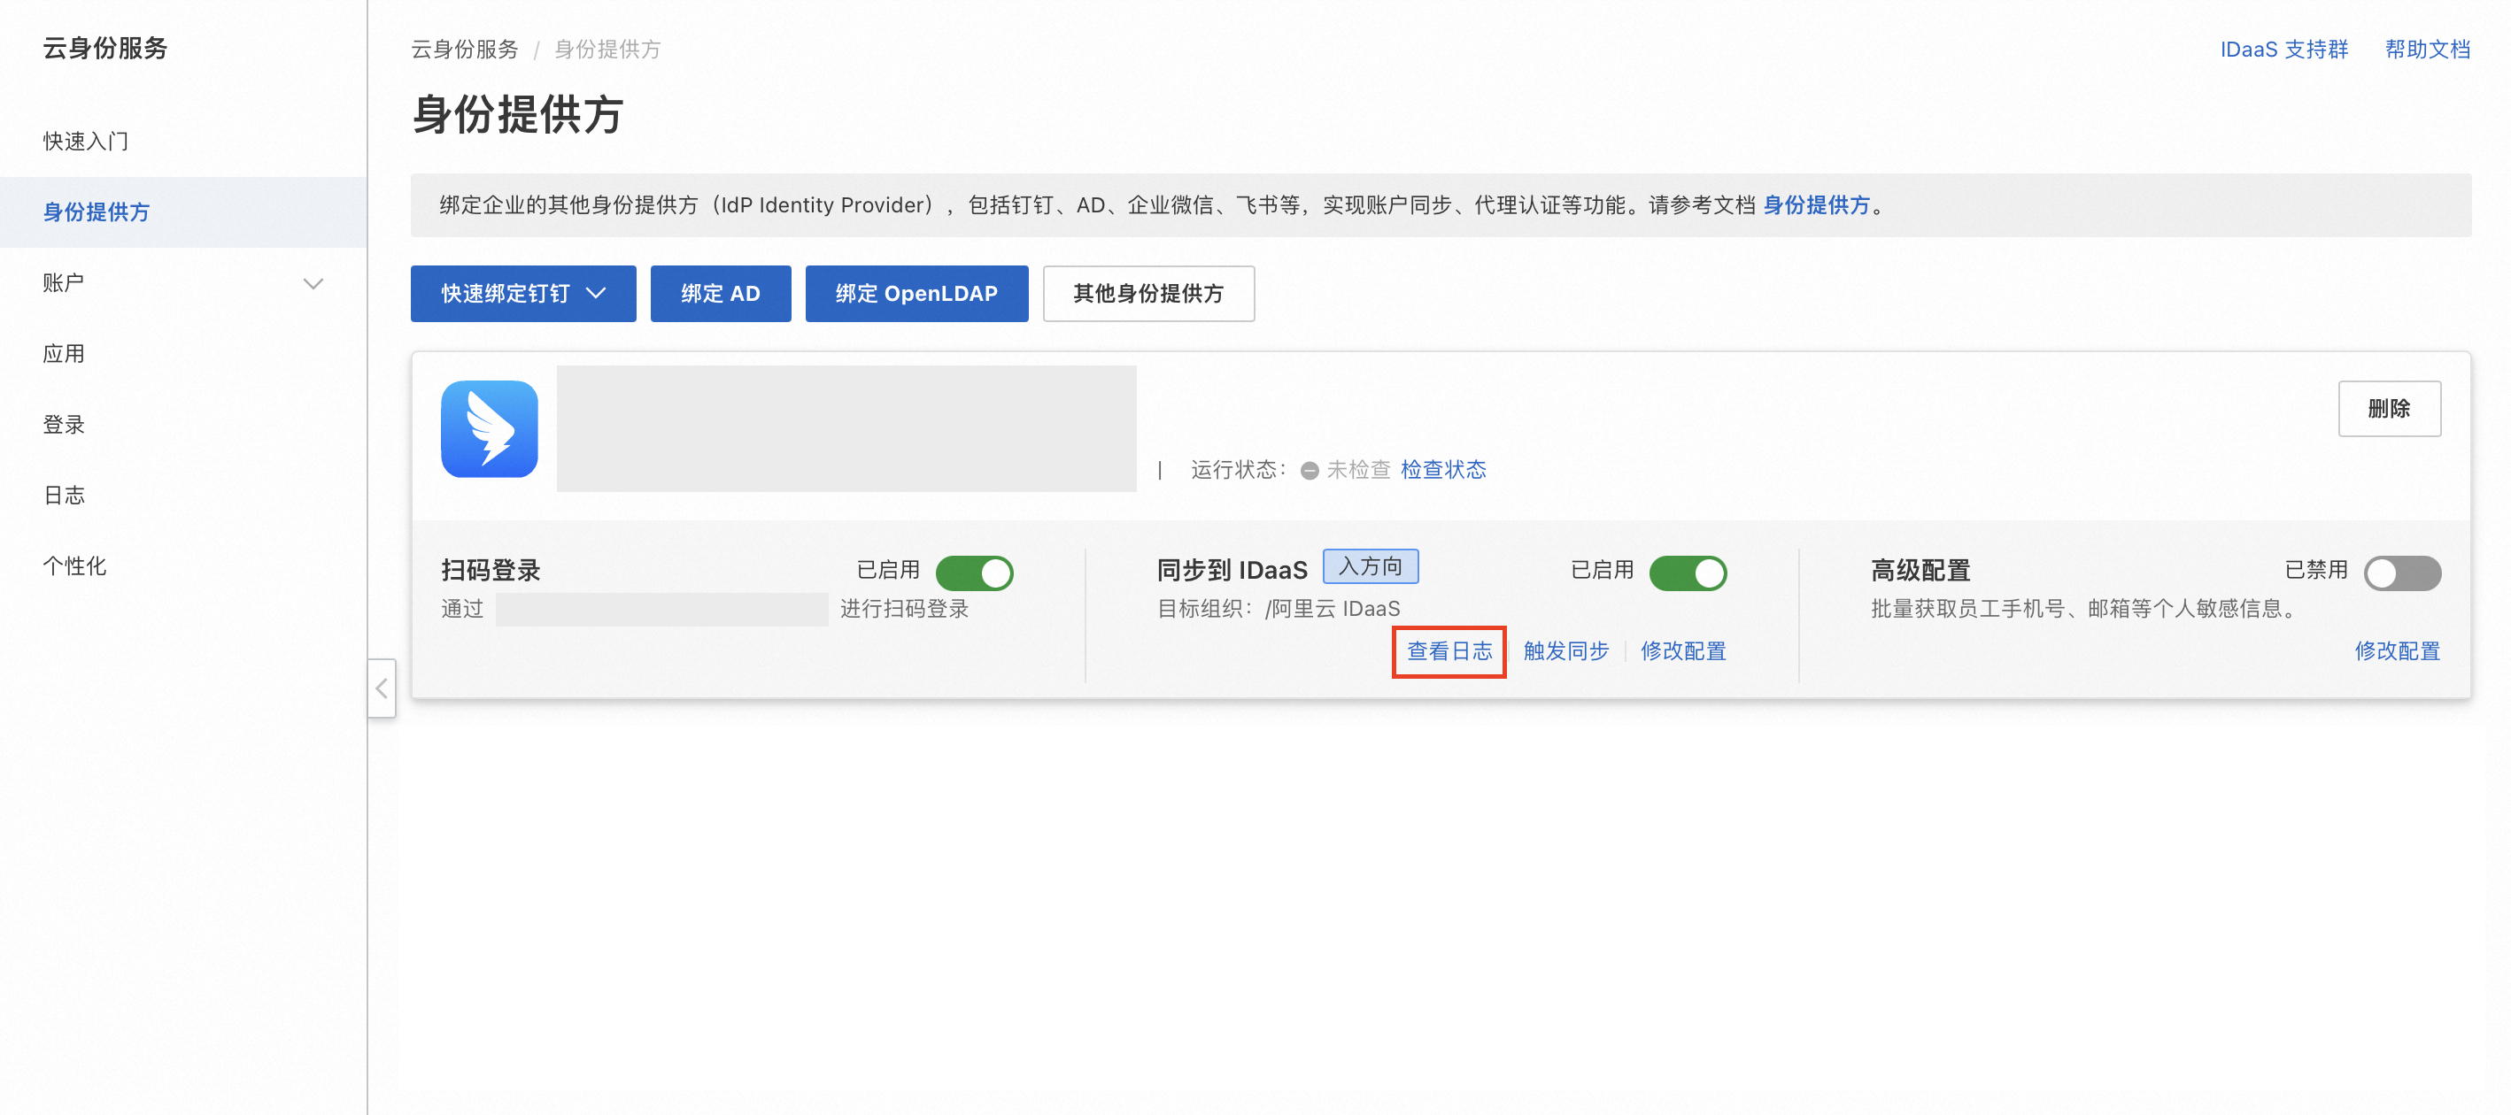Viewport: 2511px width, 1115px height.
Task: Open 日志 from the sidebar
Action: coord(64,496)
